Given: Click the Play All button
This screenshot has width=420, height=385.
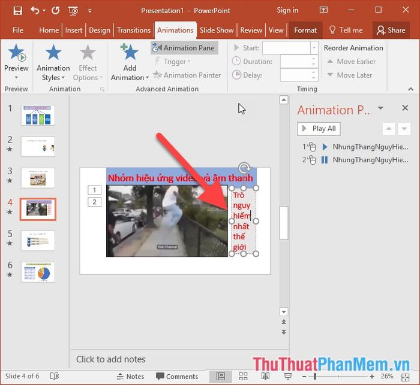Looking at the screenshot, I should pyautogui.click(x=319, y=129).
